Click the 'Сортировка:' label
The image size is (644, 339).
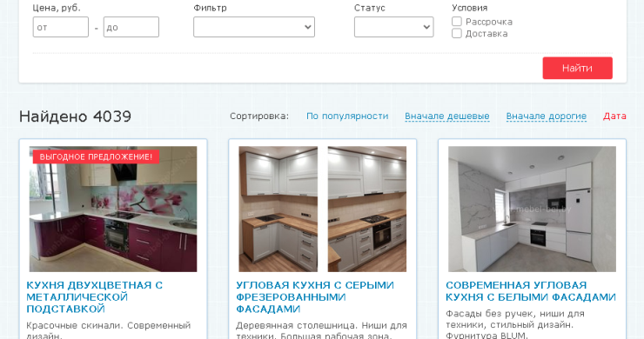[x=259, y=116]
